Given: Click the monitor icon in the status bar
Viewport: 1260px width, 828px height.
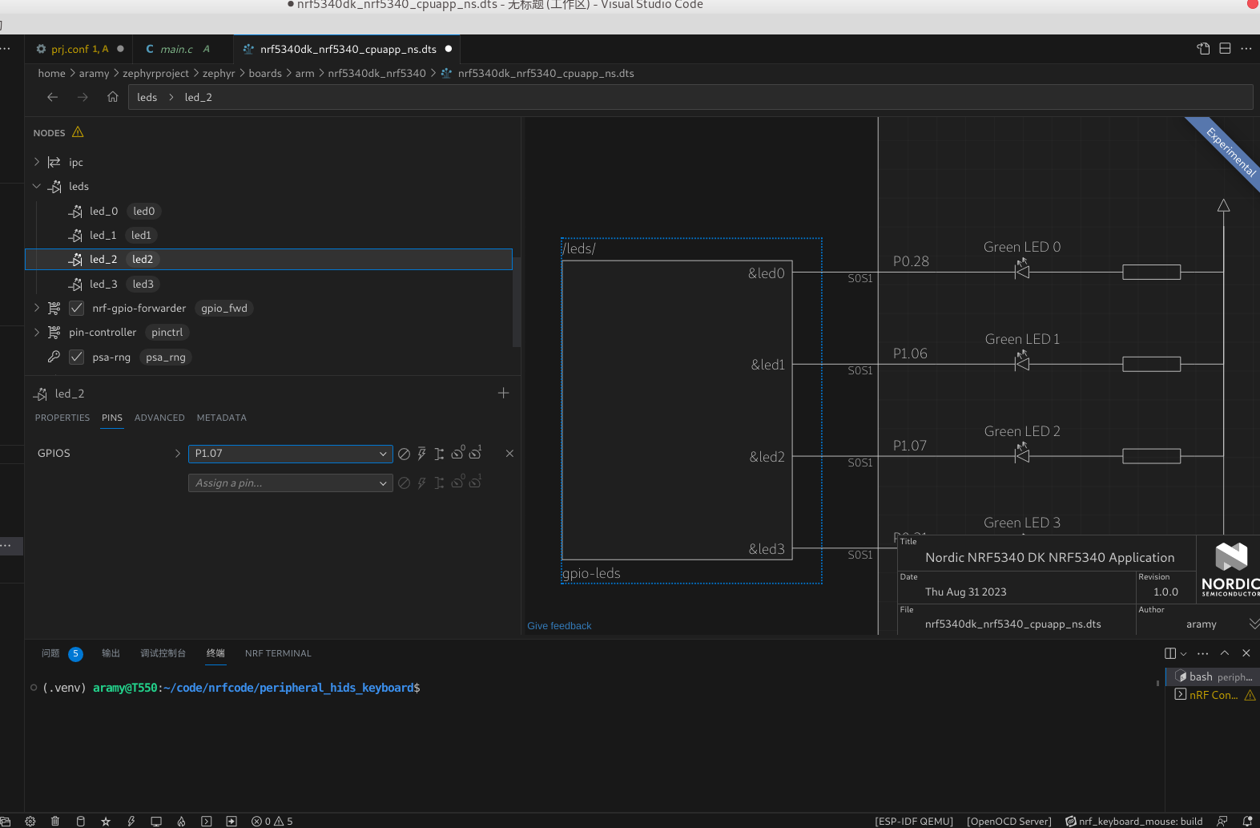Looking at the screenshot, I should 156,821.
